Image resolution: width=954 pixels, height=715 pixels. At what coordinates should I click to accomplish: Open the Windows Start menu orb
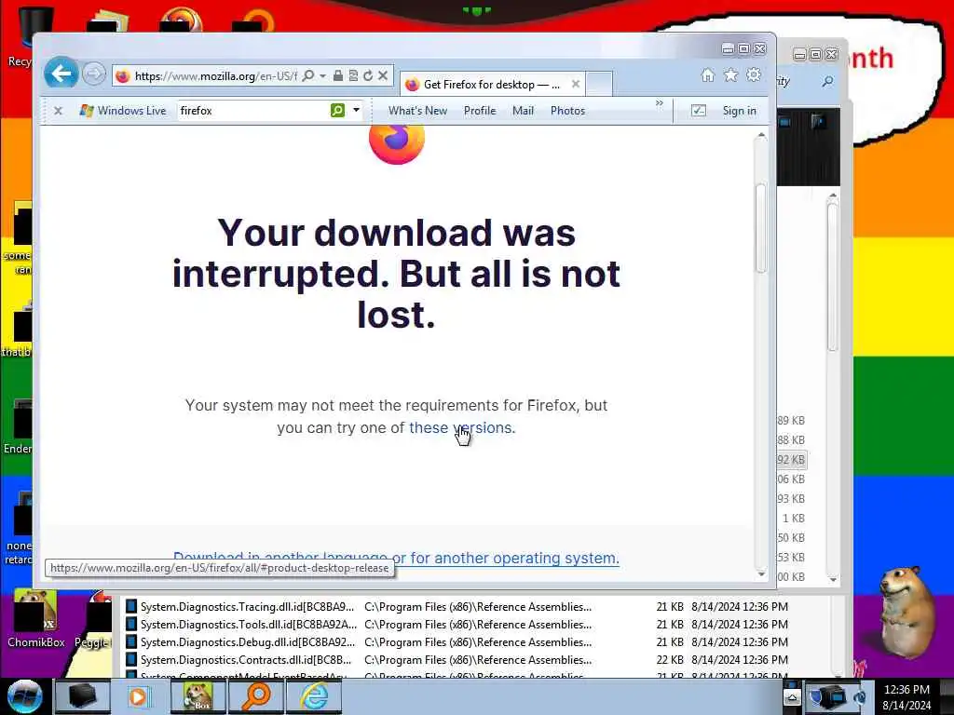(24, 696)
